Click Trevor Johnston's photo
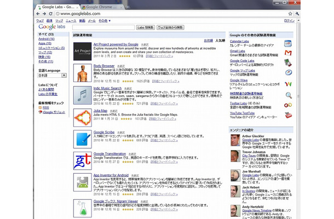Viewport: 334px width, 219px height. coord(235,156)
